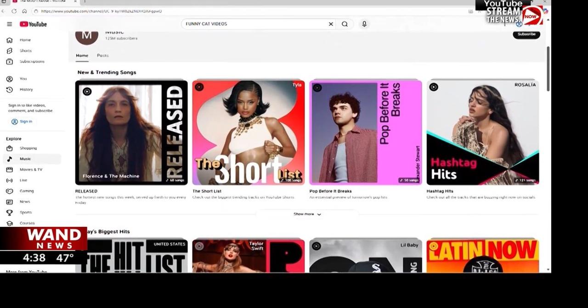
Task: Open the Gaming section under Explore
Action: coord(27,191)
